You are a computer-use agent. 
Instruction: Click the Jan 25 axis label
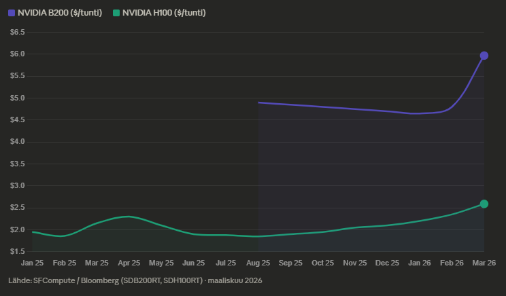click(x=32, y=263)
